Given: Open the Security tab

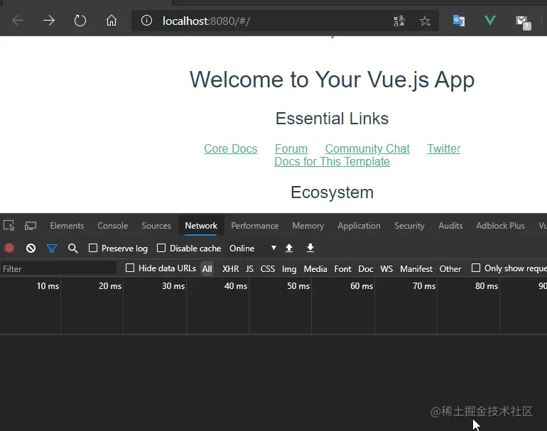Looking at the screenshot, I should tap(410, 226).
